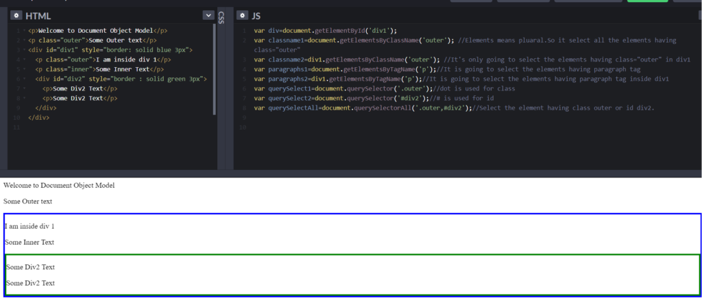
Task: Click JS 'var classname2' line
Action: (x=472, y=60)
